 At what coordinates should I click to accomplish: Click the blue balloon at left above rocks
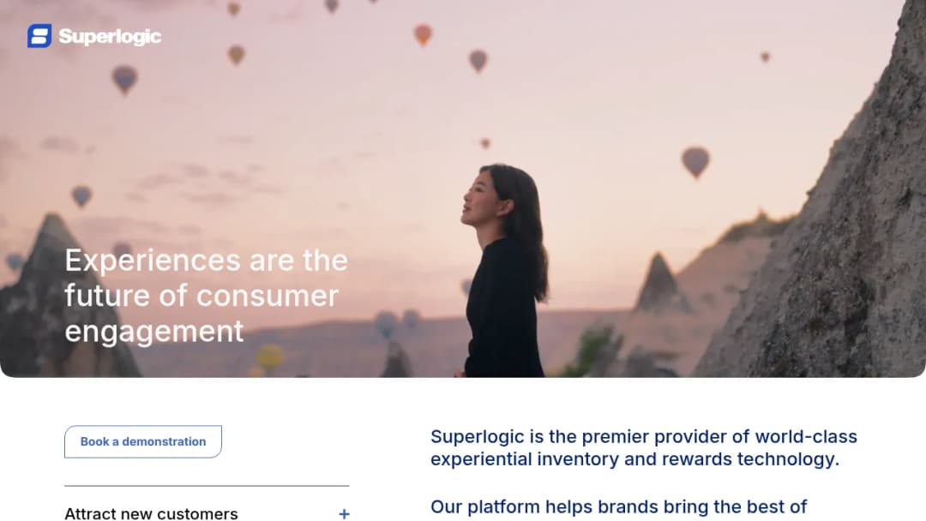(81, 196)
